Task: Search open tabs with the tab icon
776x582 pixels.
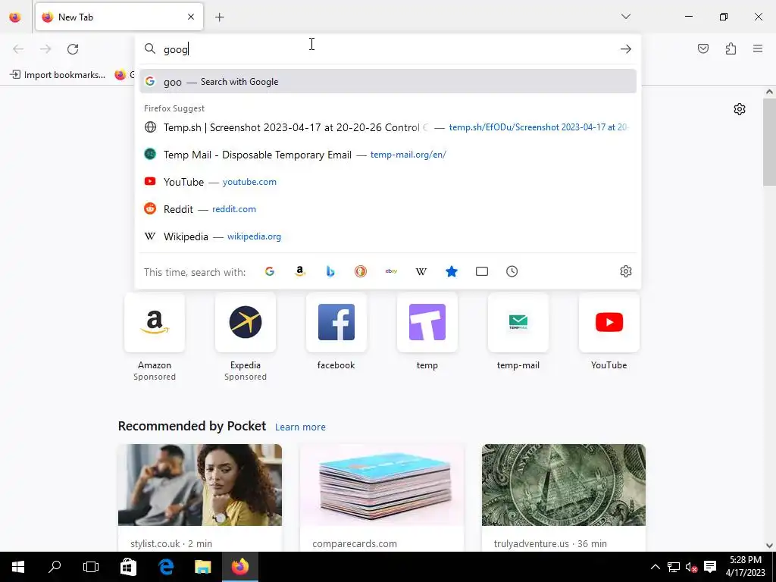Action: [x=481, y=271]
